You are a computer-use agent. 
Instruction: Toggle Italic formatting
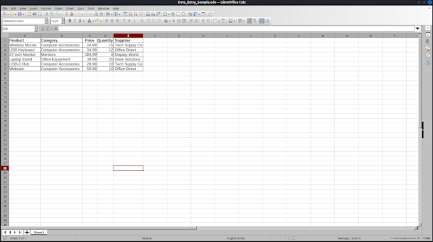[75, 21]
